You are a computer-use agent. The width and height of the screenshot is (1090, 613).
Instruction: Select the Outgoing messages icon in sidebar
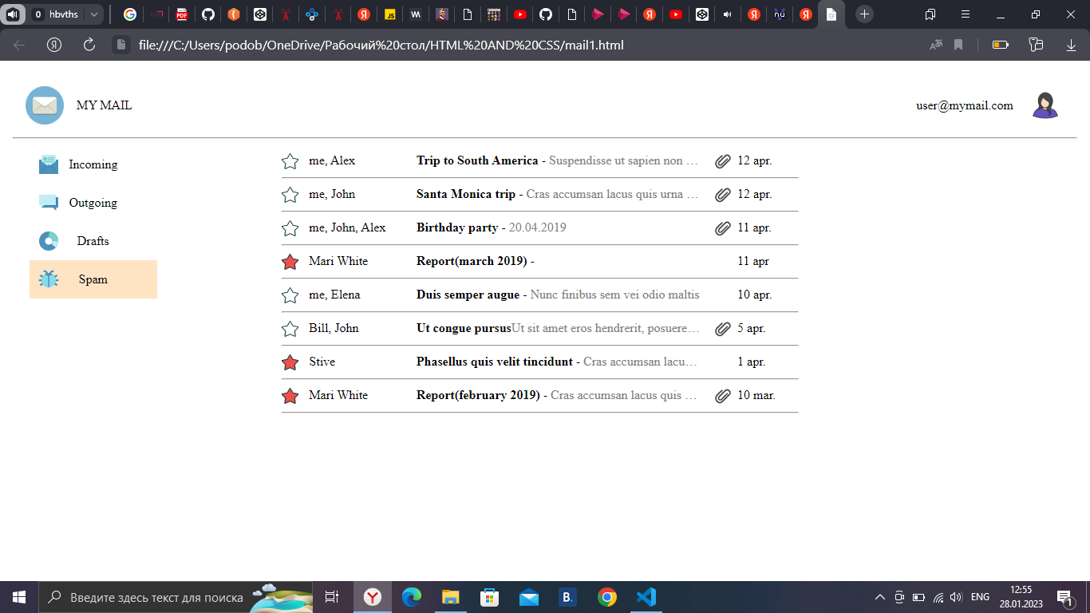[x=50, y=203]
